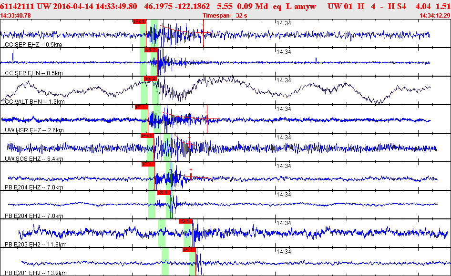Click the 14:34 tick label in PB B204 EHZ row
Screen dimensions: 451x276
284,166
